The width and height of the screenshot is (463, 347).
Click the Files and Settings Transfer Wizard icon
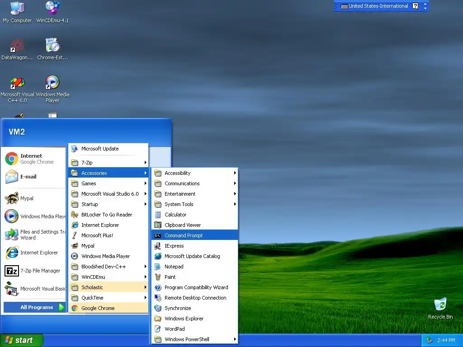pyautogui.click(x=11, y=234)
